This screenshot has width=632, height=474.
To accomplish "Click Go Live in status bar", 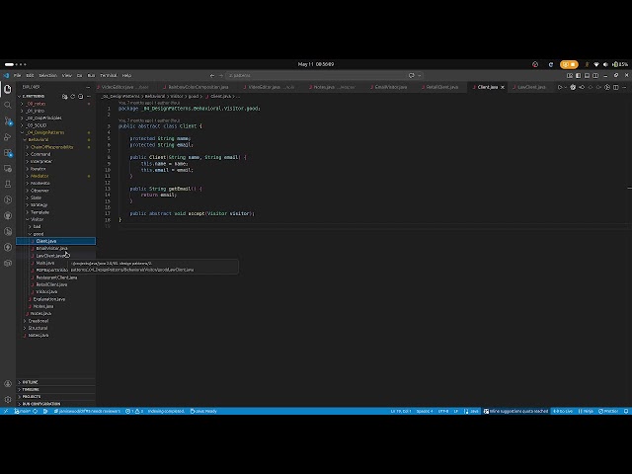I will [x=563, y=411].
